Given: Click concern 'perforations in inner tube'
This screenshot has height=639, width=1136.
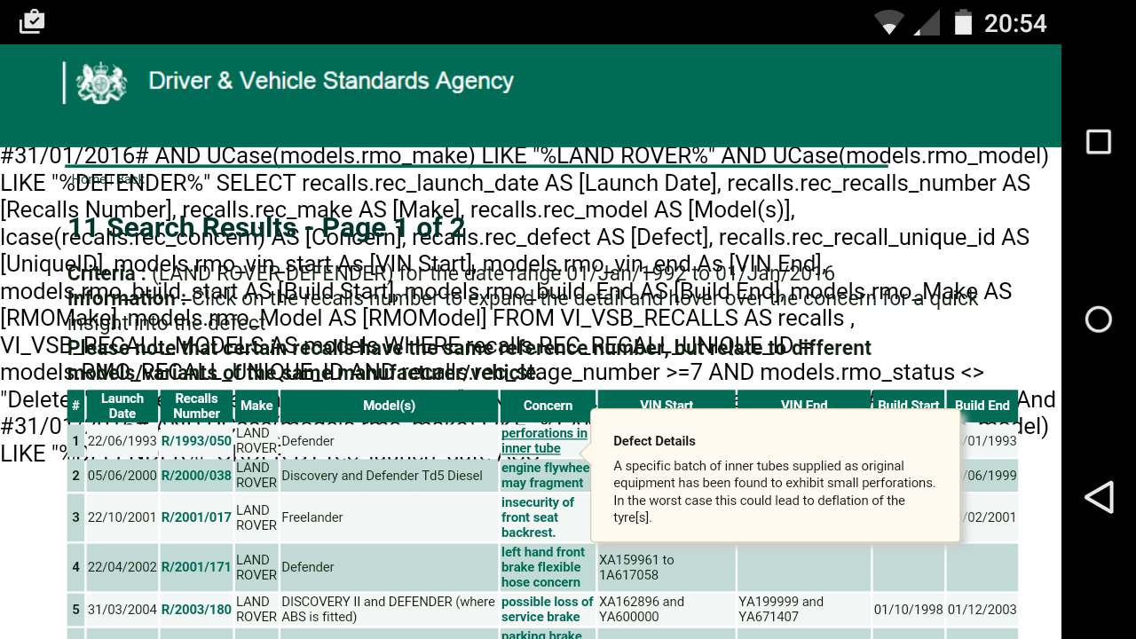Looking at the screenshot, I should point(544,441).
